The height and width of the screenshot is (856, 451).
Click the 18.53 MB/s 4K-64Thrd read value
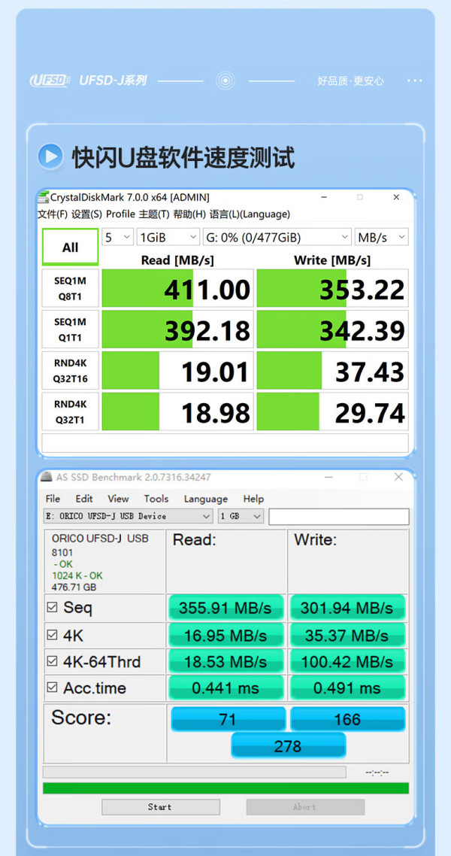pyautogui.click(x=226, y=662)
